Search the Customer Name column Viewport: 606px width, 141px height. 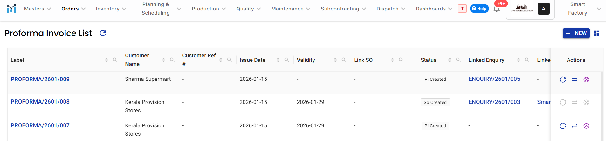pos(172,60)
